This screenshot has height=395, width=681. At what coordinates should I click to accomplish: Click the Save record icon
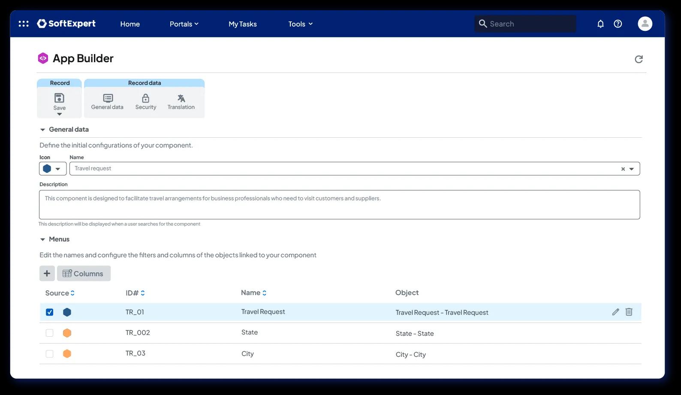click(59, 98)
